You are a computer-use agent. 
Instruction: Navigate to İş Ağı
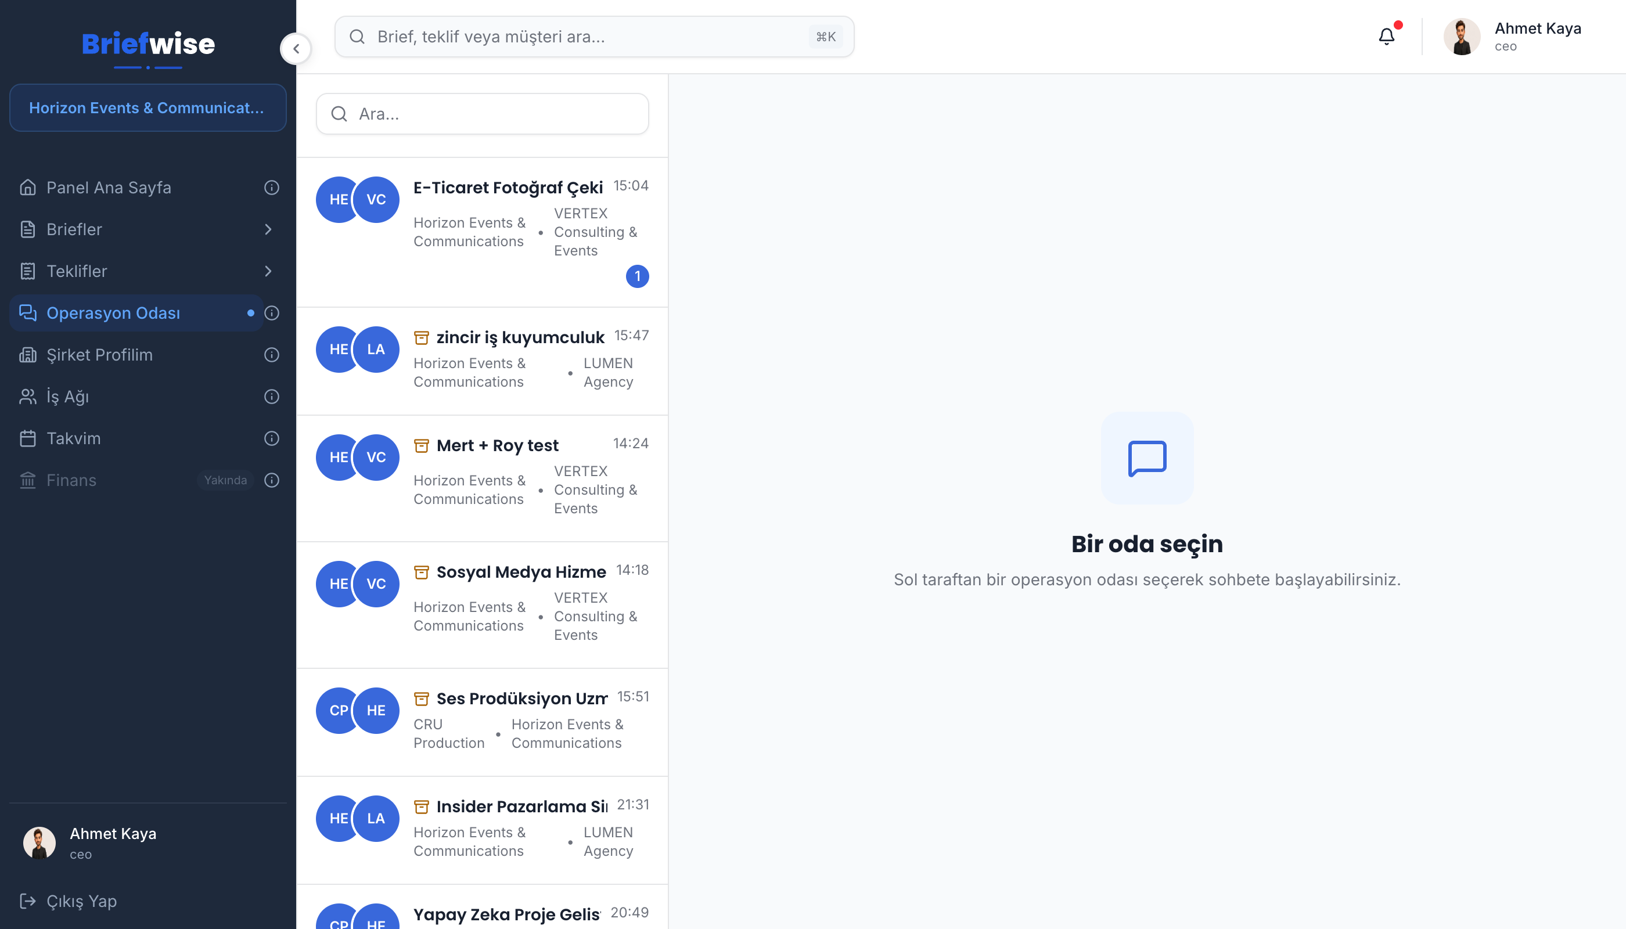[136, 397]
